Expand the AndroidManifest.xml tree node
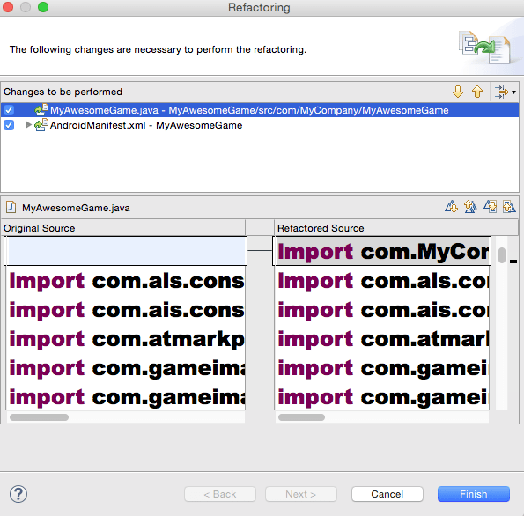The image size is (524, 516). click(28, 125)
